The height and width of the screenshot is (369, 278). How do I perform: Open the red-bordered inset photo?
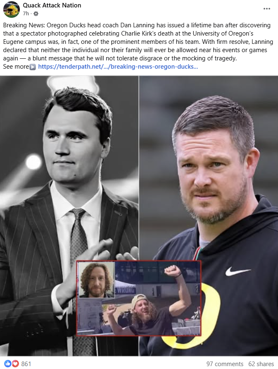click(x=139, y=298)
